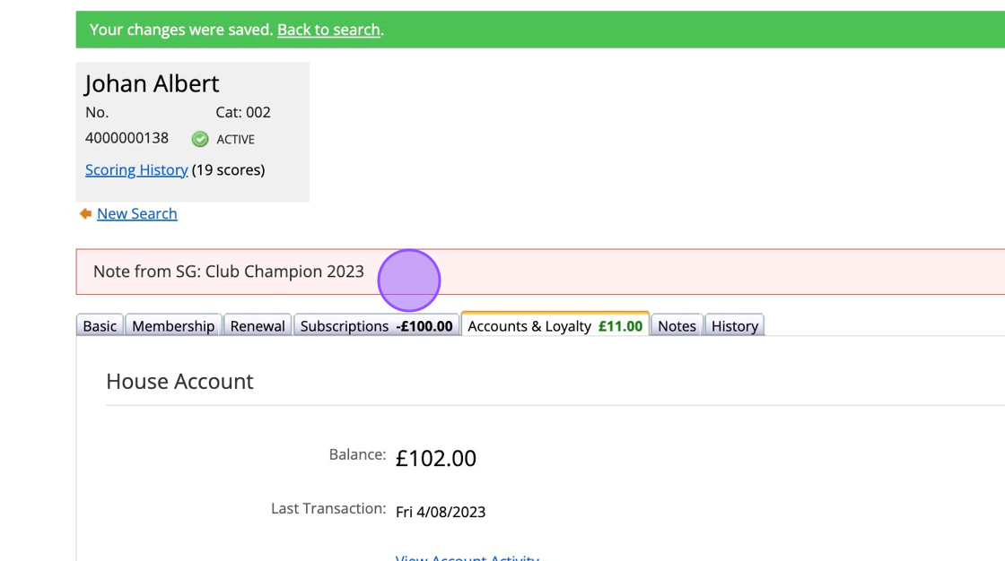Click the Club Champion 2023 note banner

click(x=540, y=272)
